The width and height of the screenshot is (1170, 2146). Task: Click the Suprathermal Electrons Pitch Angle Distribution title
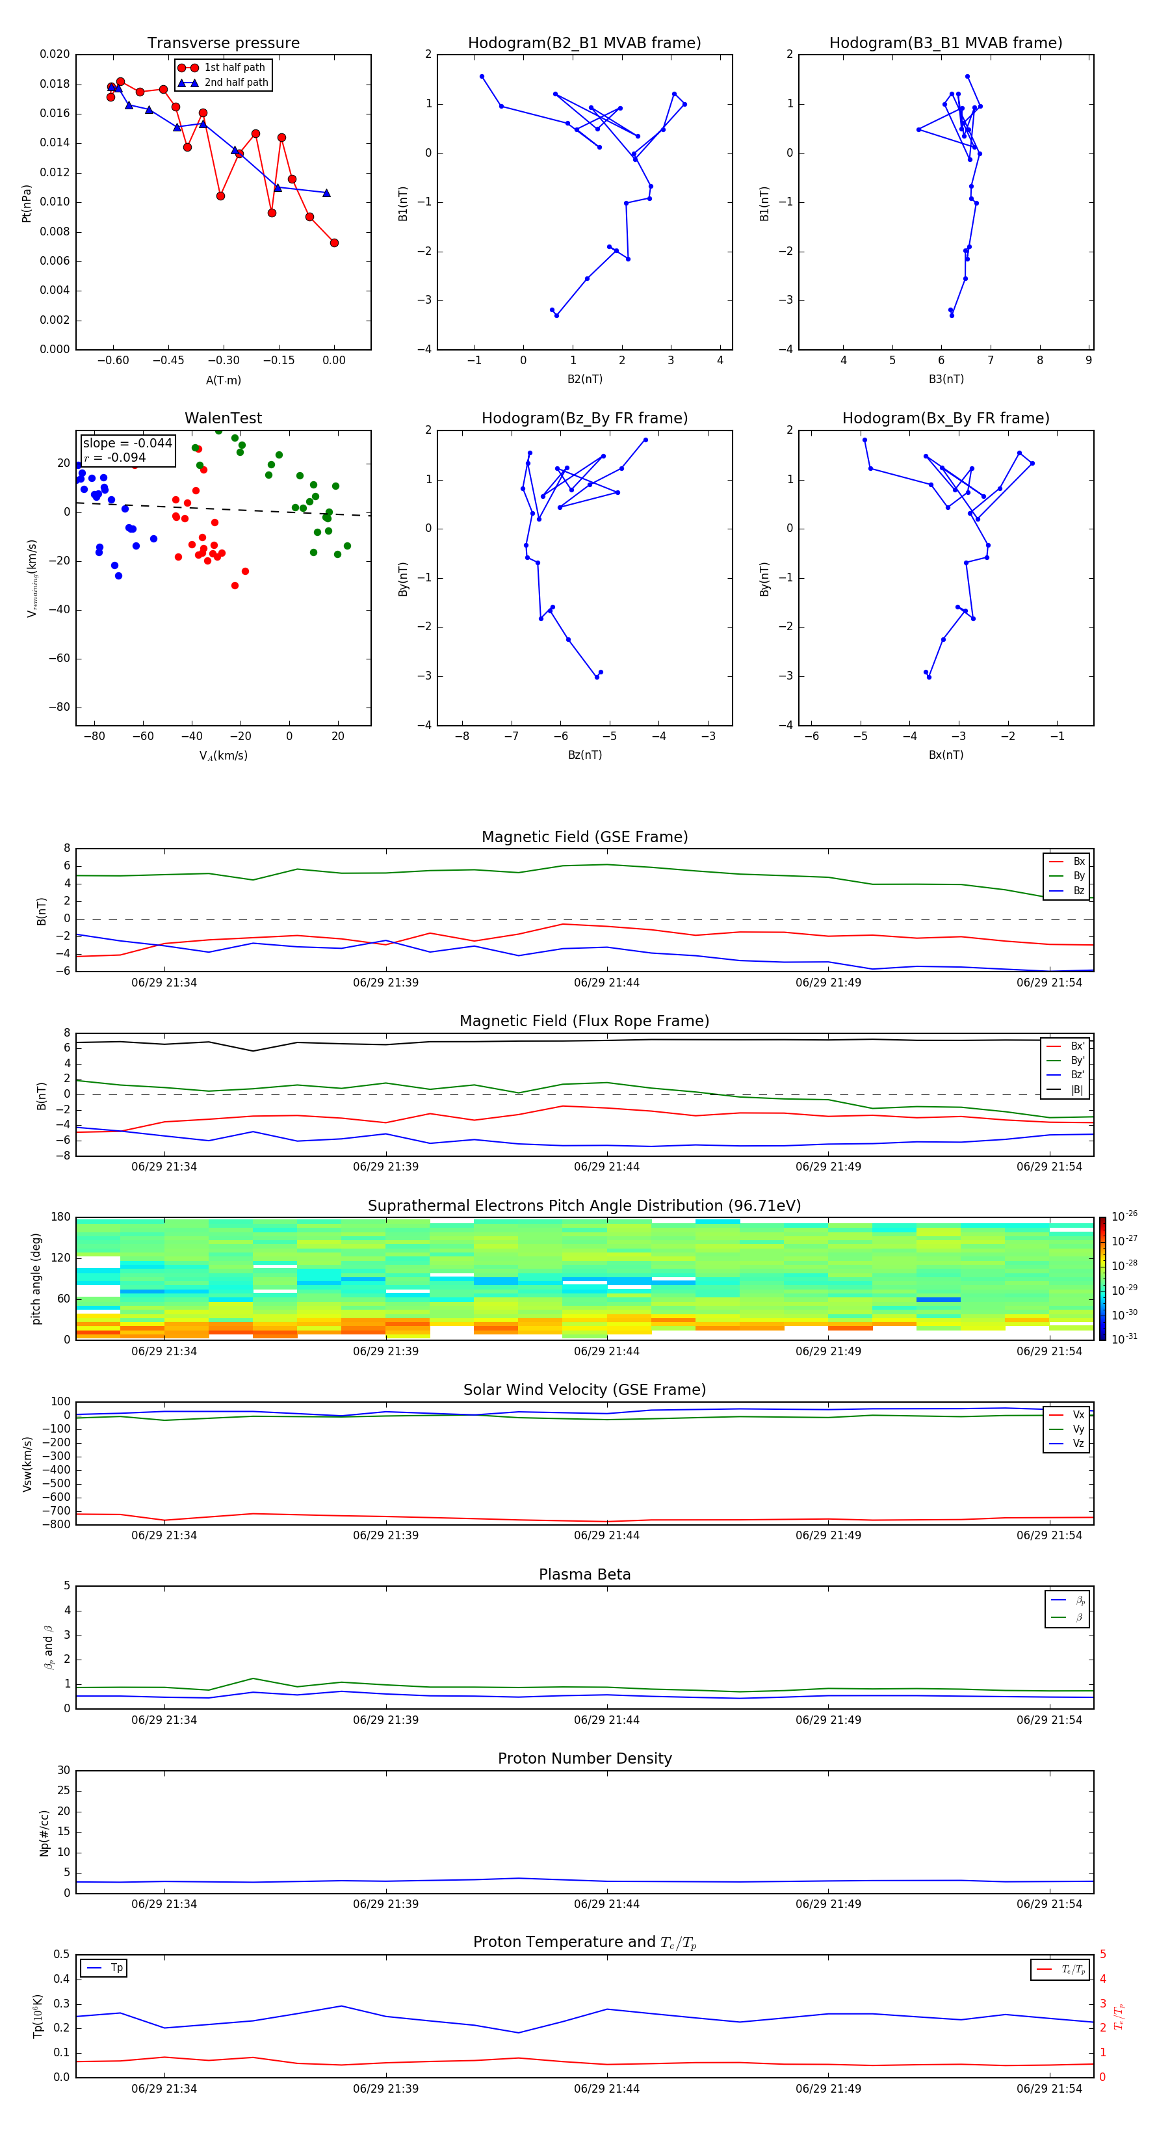coord(584,1206)
